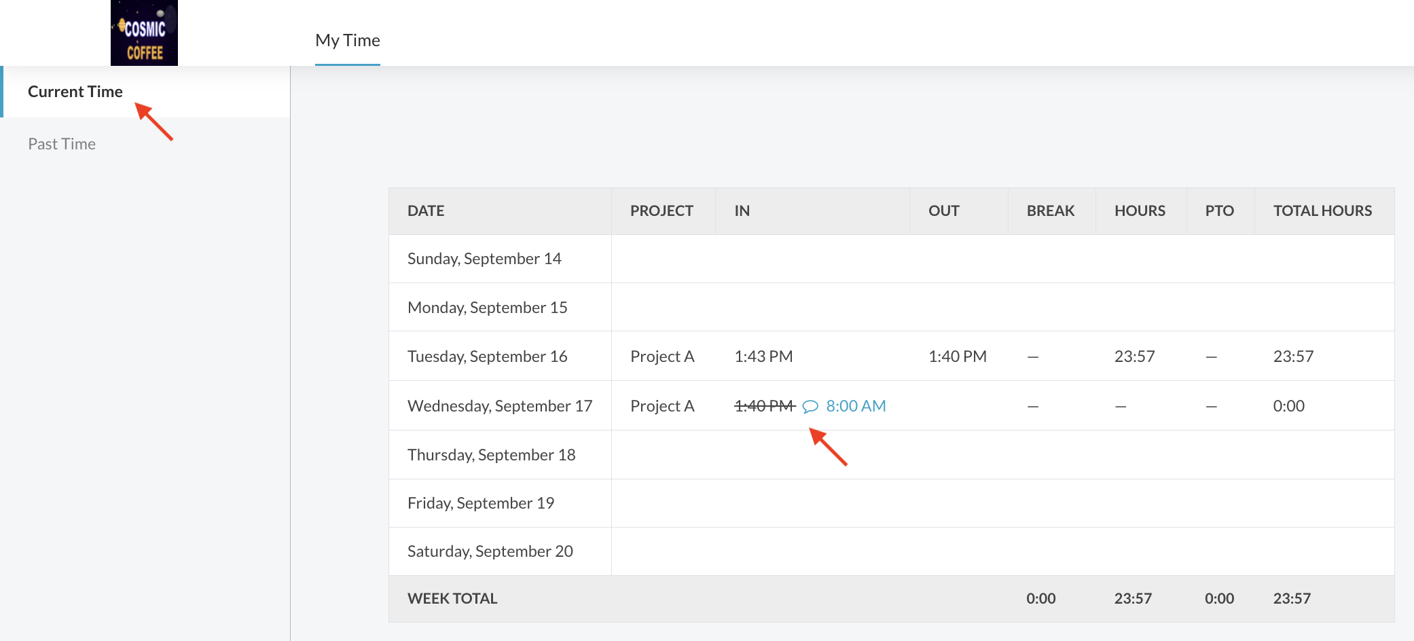1414x641 pixels.
Task: Click the IN column header
Action: click(742, 211)
